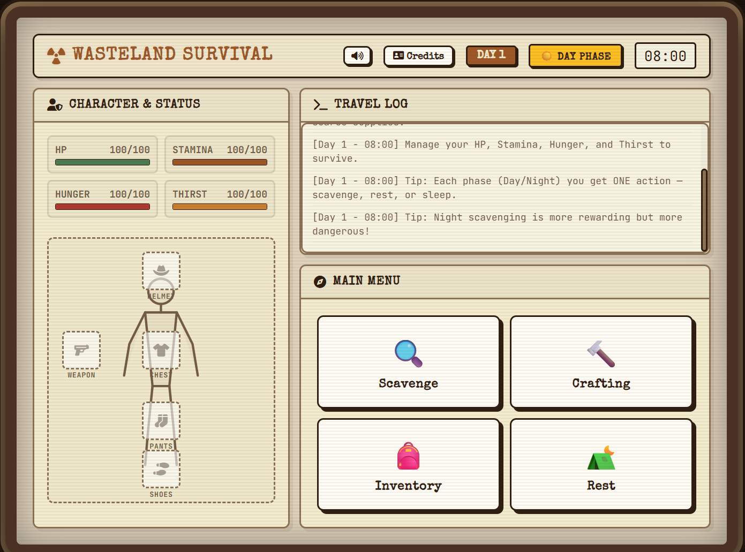Select the shoes footprint slot
745x552 pixels.
point(161,469)
